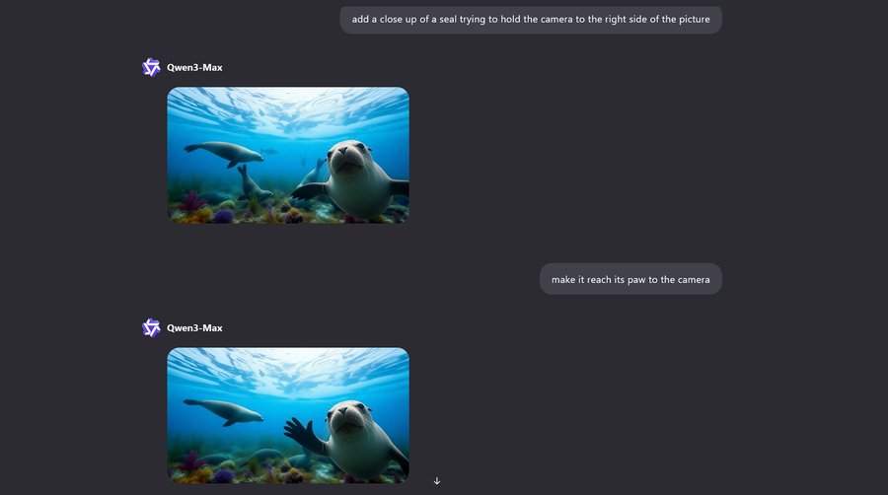The height and width of the screenshot is (495, 888).
Task: Click the second 'Qwen3-Max' model name label
Action: (x=194, y=327)
